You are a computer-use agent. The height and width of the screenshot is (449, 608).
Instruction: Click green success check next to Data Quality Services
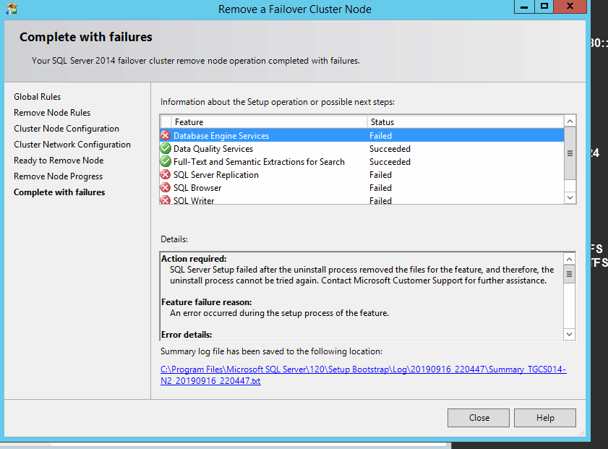click(166, 148)
